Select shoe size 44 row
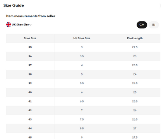Image resolution: width=161 pixels, height=139 pixels. click(x=83, y=128)
